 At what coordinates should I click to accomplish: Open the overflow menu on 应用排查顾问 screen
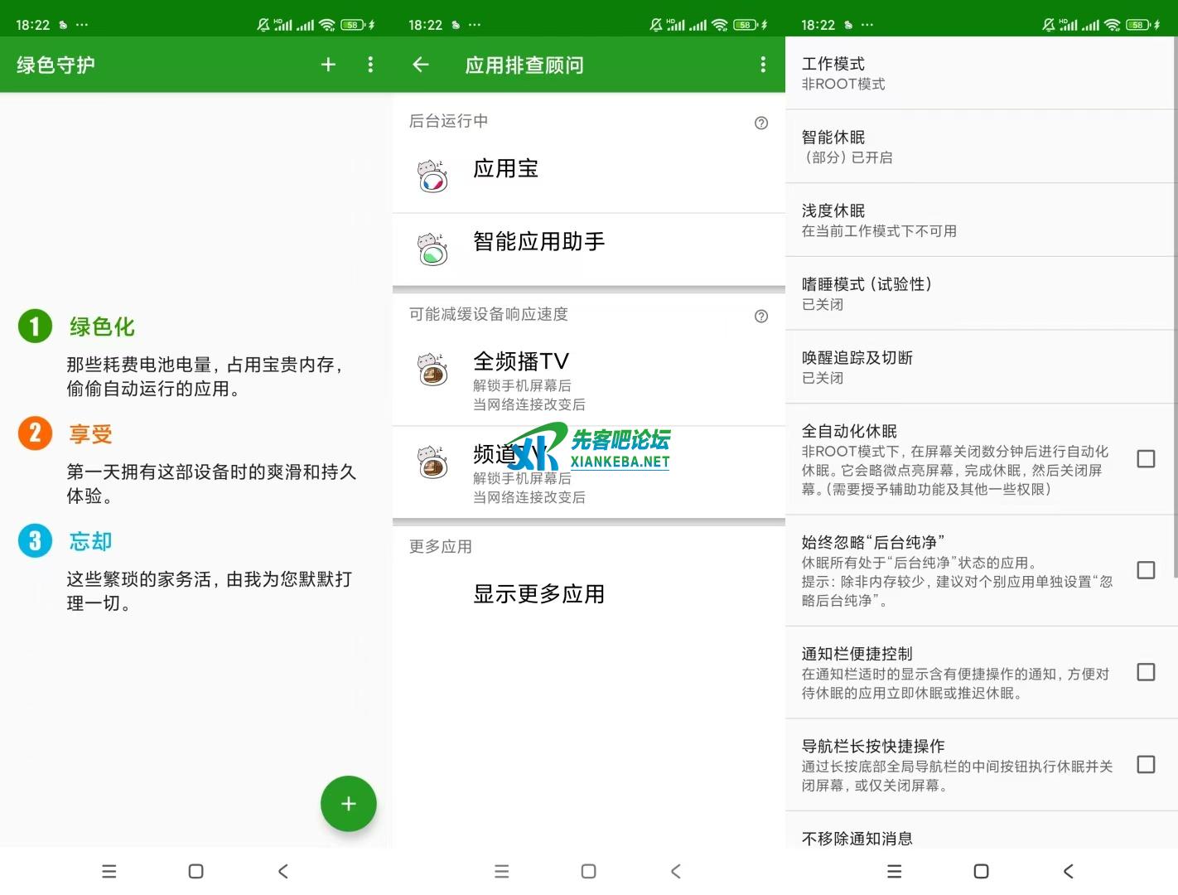point(762,65)
